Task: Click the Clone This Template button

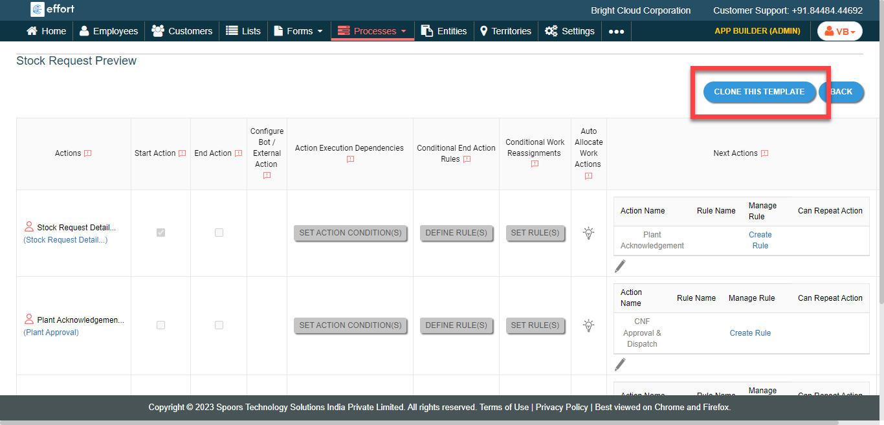Action: (759, 92)
